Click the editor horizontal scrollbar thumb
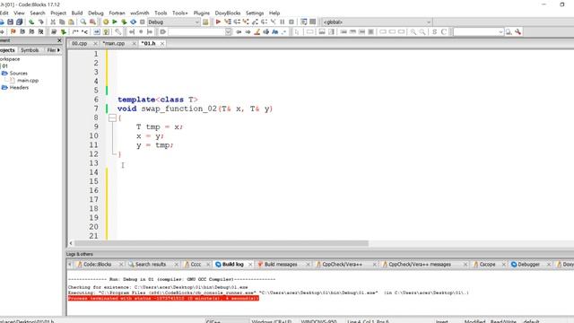Image resolution: width=574 pixels, height=323 pixels. click(222, 243)
